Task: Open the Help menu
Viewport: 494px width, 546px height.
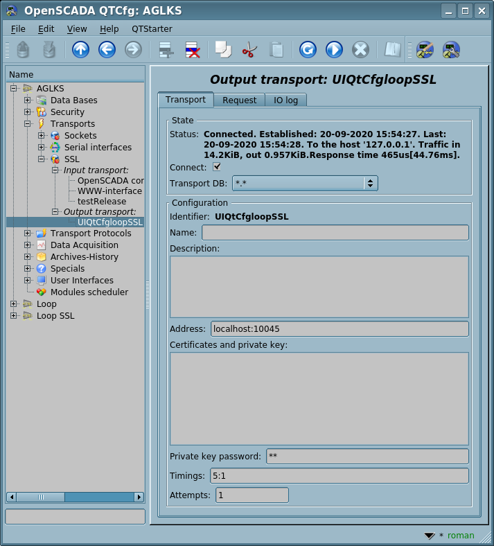Action: point(109,29)
